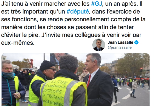Open the #député hashtag link

(x=78, y=11)
